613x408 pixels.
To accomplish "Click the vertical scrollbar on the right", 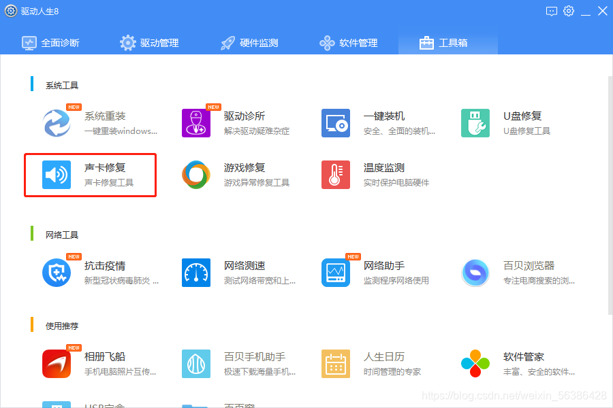I will pos(610,195).
